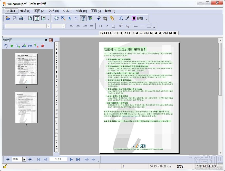Select the eyedropper tool
225x171 pixels.
coord(127,18)
